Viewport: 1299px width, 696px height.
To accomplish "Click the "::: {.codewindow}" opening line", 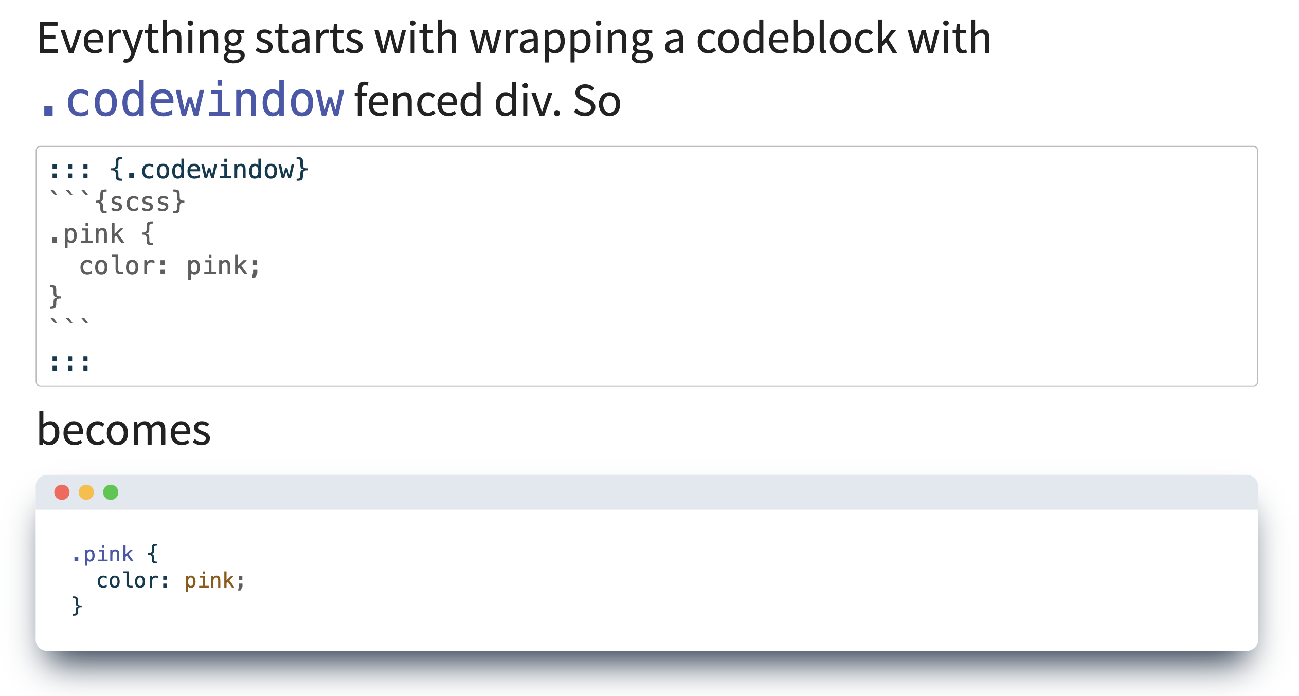I will pos(178,170).
